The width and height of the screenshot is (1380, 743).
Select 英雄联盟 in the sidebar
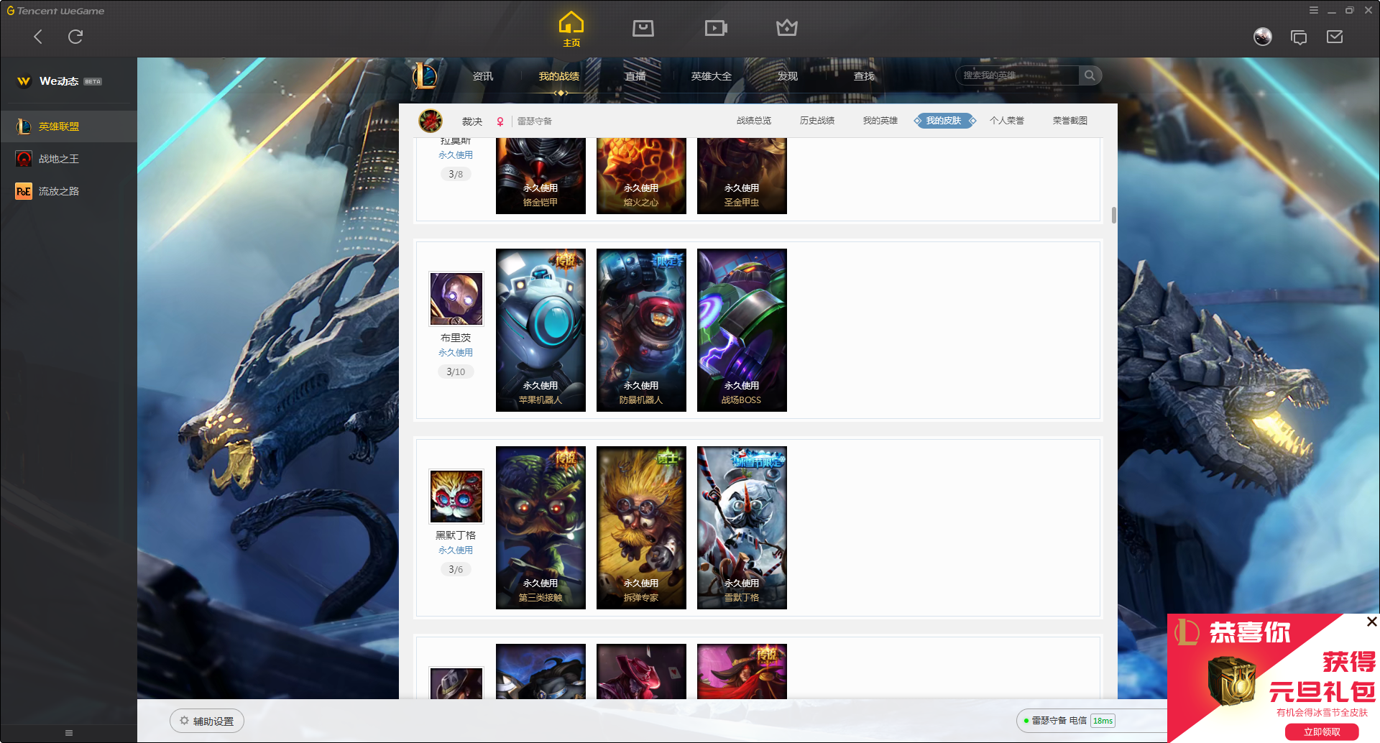point(68,126)
